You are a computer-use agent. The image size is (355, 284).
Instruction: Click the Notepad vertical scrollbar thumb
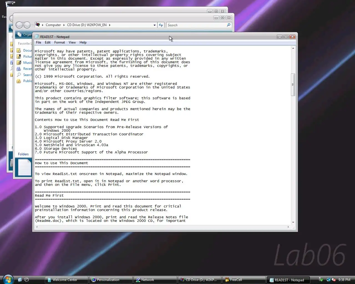(x=293, y=85)
